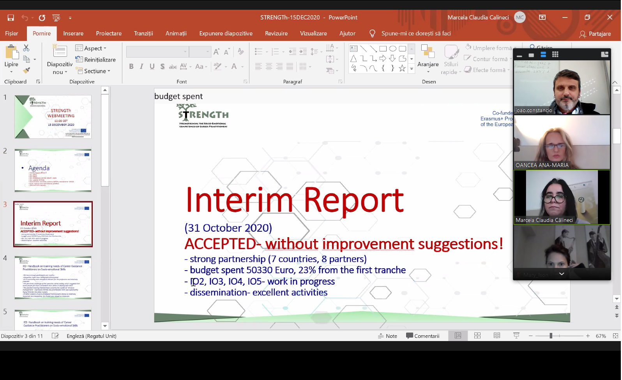Click the Reinițializare button

96,60
